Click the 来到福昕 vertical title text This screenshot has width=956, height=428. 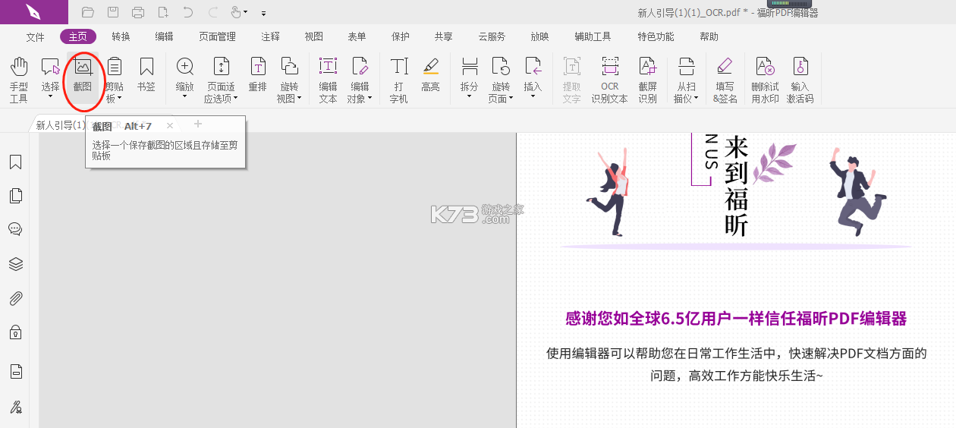coord(736,186)
